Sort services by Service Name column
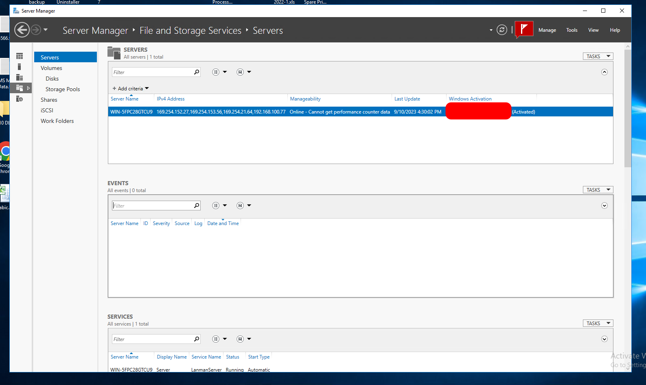Viewport: 646px width, 385px height. click(x=206, y=357)
